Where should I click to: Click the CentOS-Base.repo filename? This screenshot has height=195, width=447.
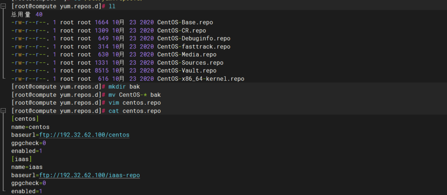click(x=185, y=22)
